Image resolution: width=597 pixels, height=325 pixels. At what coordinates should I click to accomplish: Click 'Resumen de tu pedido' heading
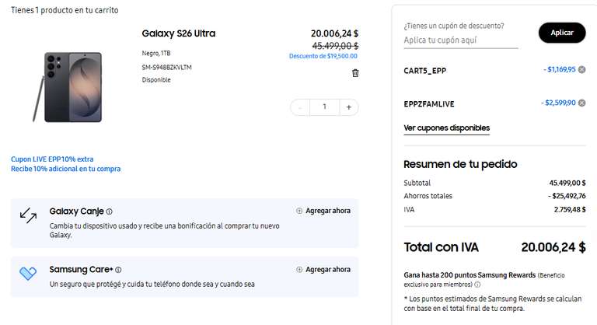460,164
